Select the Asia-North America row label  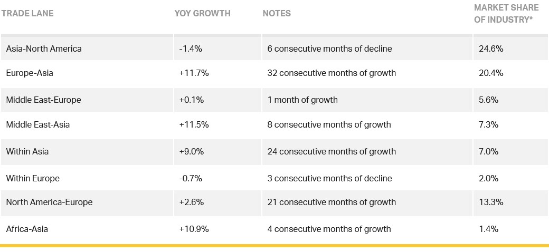[x=44, y=49]
